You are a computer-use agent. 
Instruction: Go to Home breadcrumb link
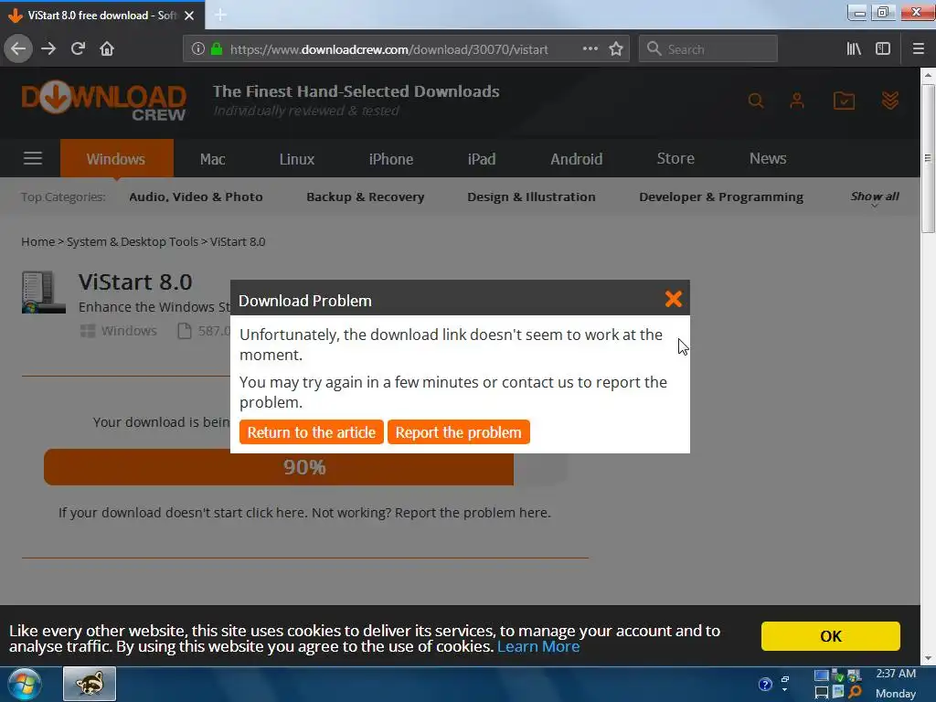click(x=37, y=241)
